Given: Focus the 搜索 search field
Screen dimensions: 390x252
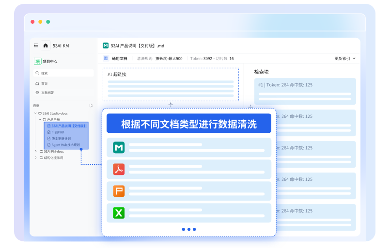Looking at the screenshot, I should 63,73.
